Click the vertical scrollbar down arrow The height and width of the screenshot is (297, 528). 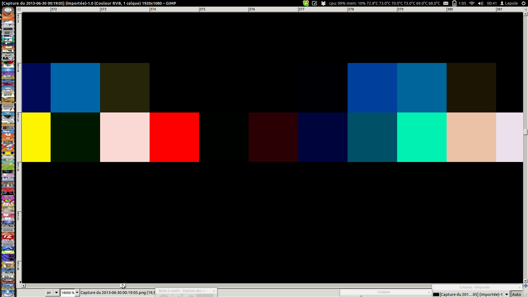525,281
